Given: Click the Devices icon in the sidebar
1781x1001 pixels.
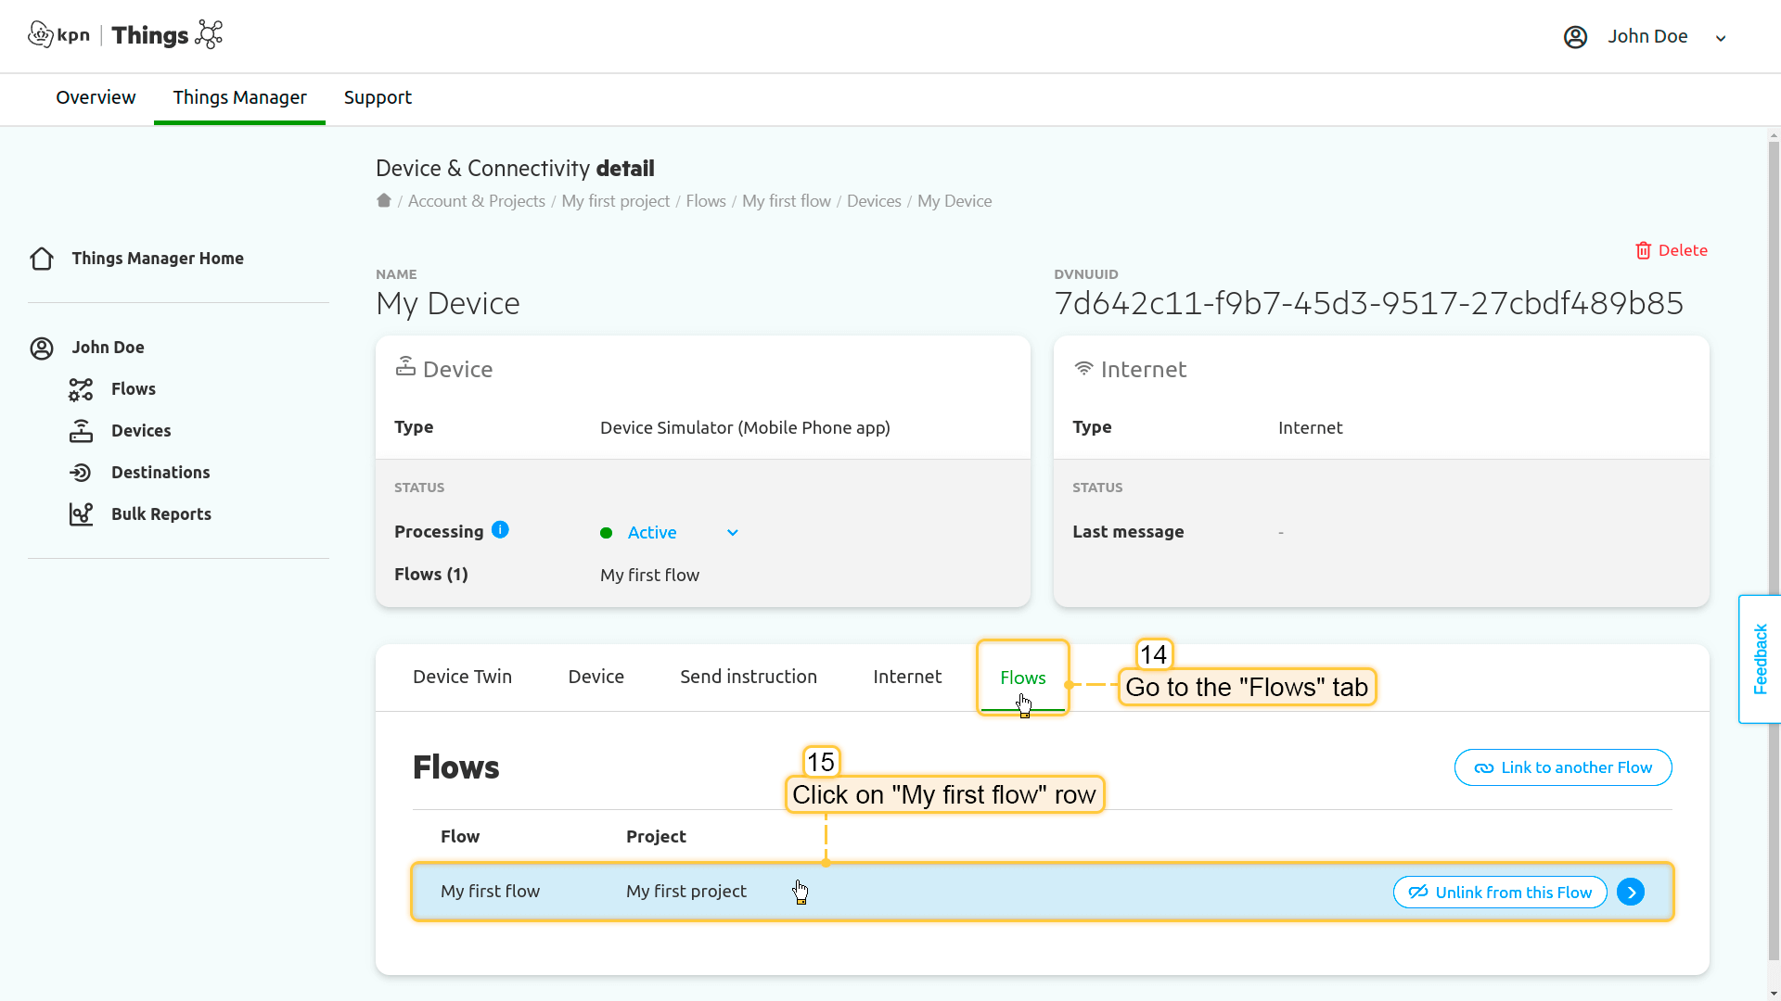Looking at the screenshot, I should point(81,431).
